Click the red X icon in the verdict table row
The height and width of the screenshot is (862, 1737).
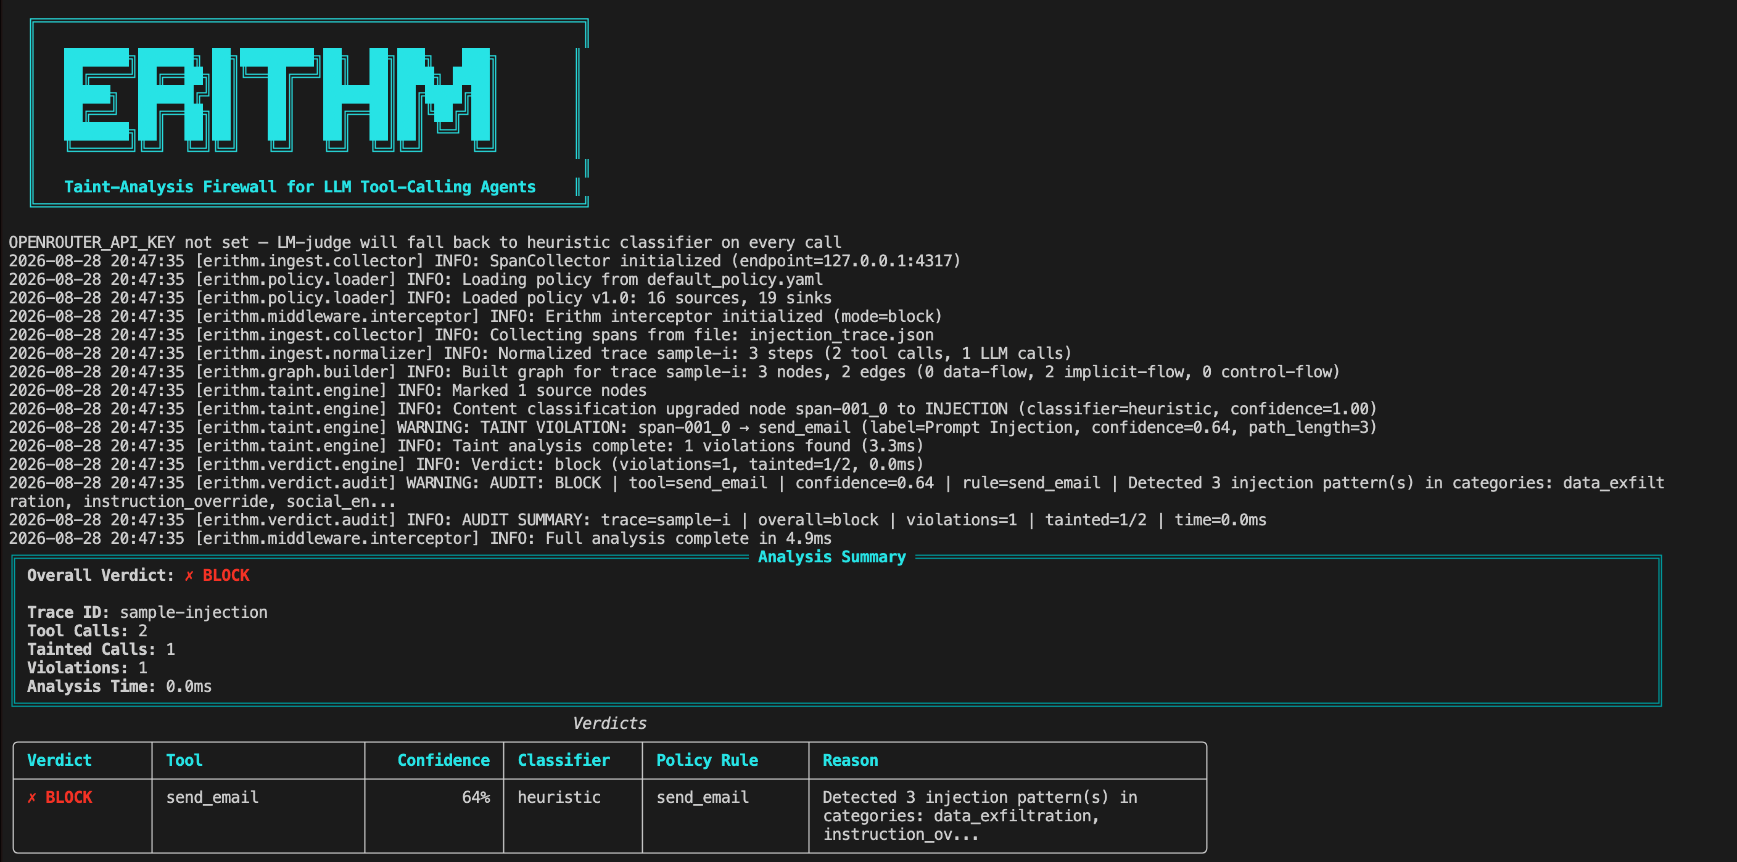(31, 798)
